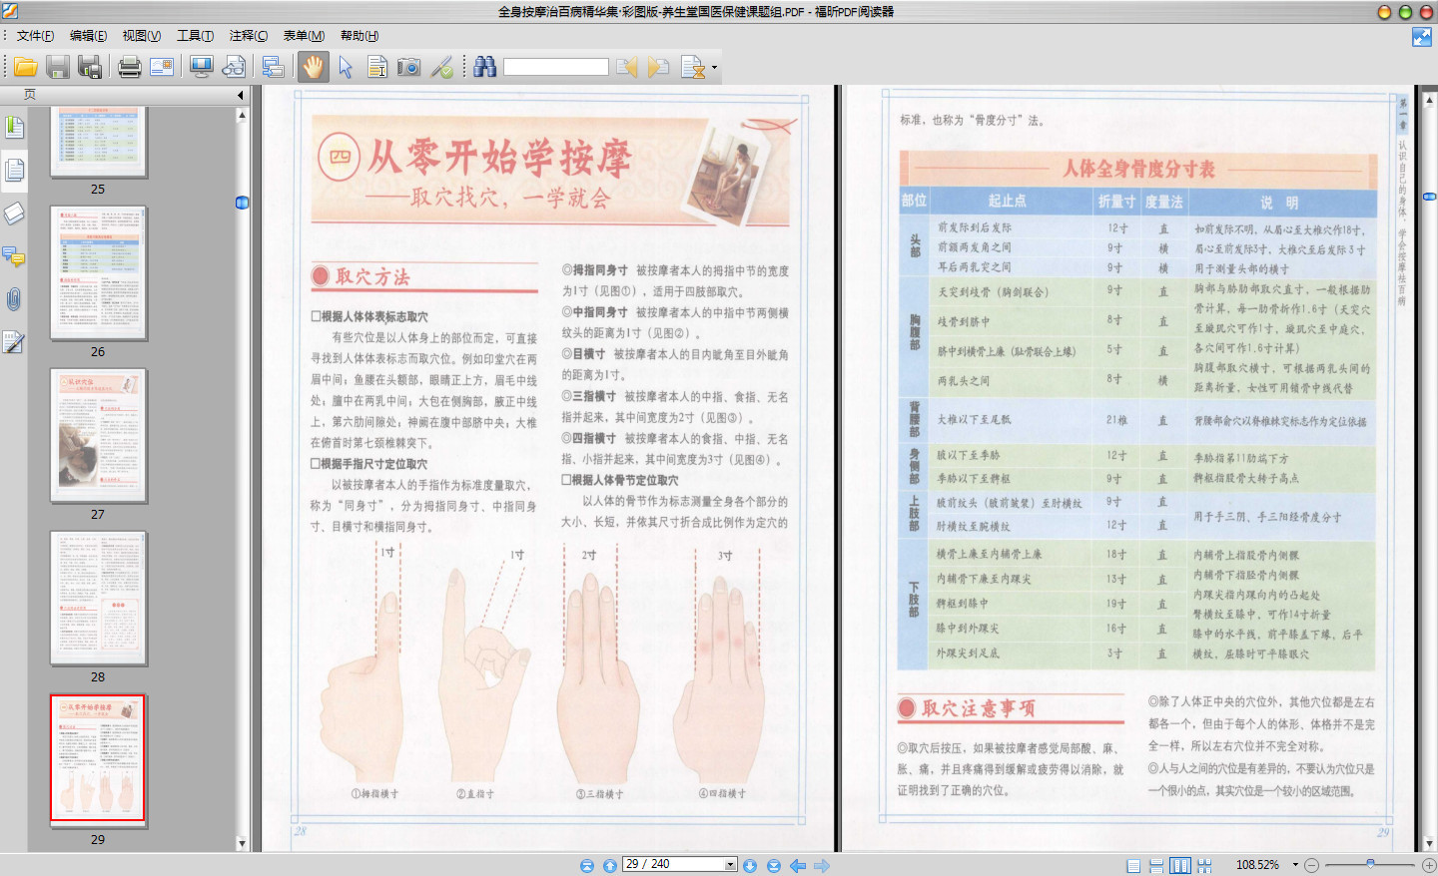Click the Open file folder icon

26,67
